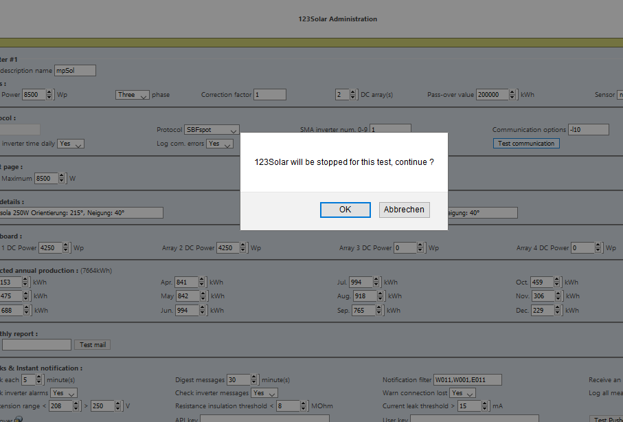Click the description name field mpSol
Viewport: 623px width, 422px height.
pyautogui.click(x=75, y=70)
